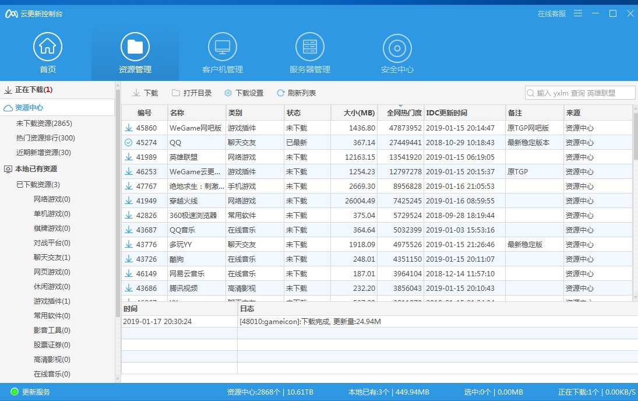Click download icon for 网易云音乐 row

pos(129,273)
